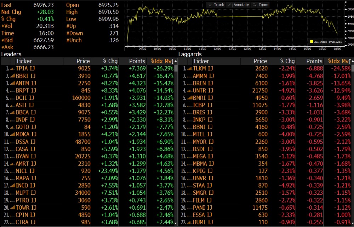Click the volume bars icon beside TPIA IJ

[x=12, y=69]
